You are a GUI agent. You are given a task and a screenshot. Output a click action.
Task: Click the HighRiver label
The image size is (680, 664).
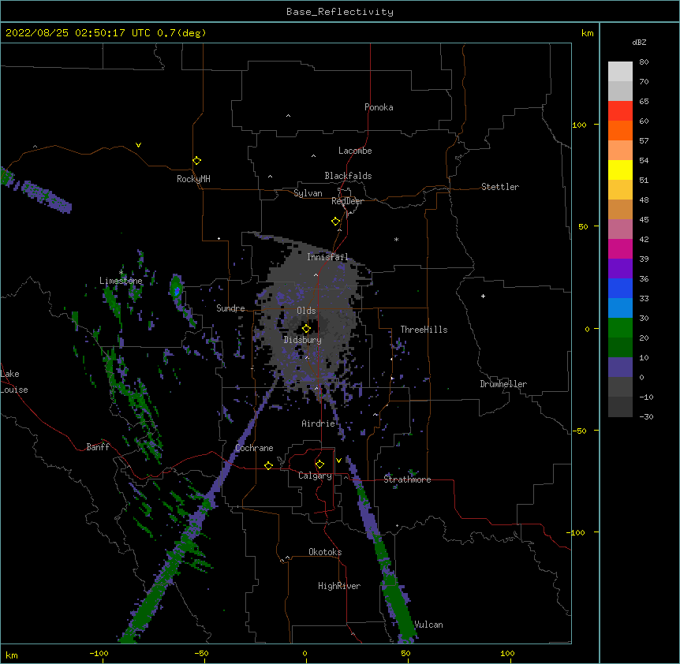tap(339, 586)
